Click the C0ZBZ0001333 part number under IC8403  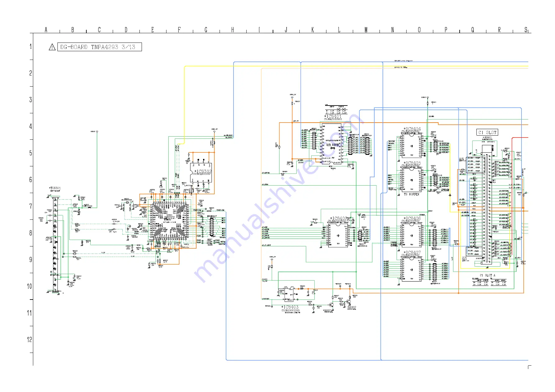pos(291,310)
